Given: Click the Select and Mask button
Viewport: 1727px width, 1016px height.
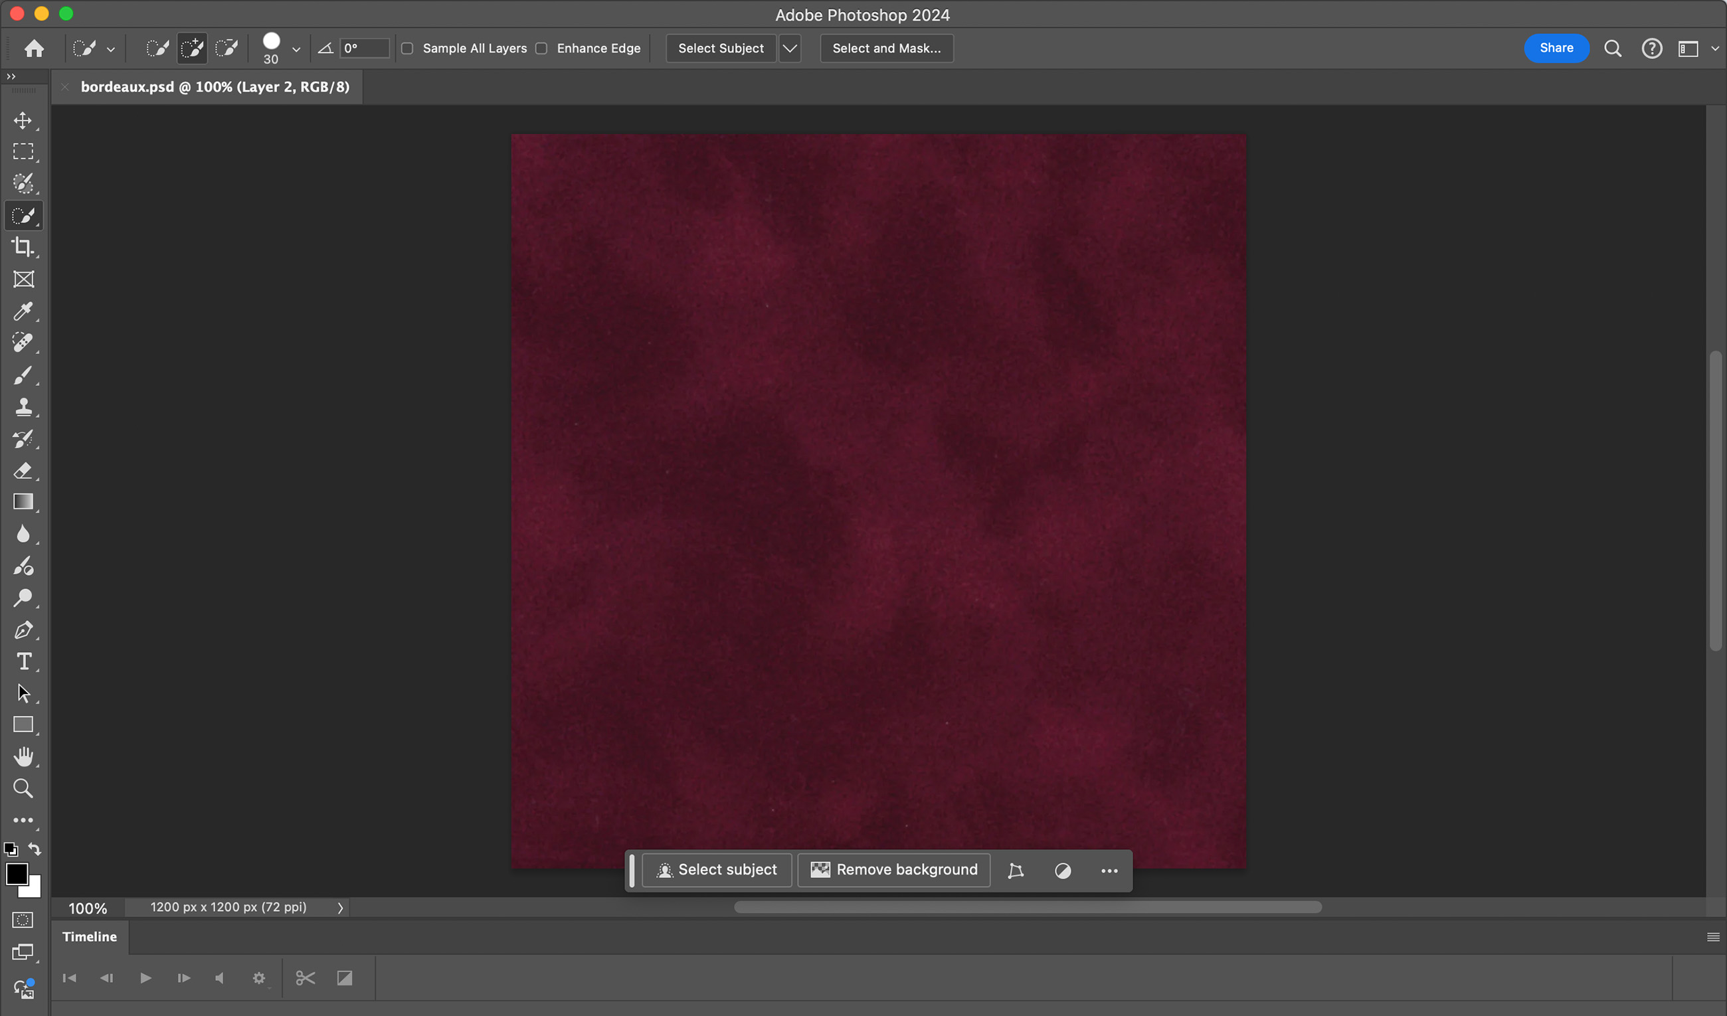Looking at the screenshot, I should [886, 48].
